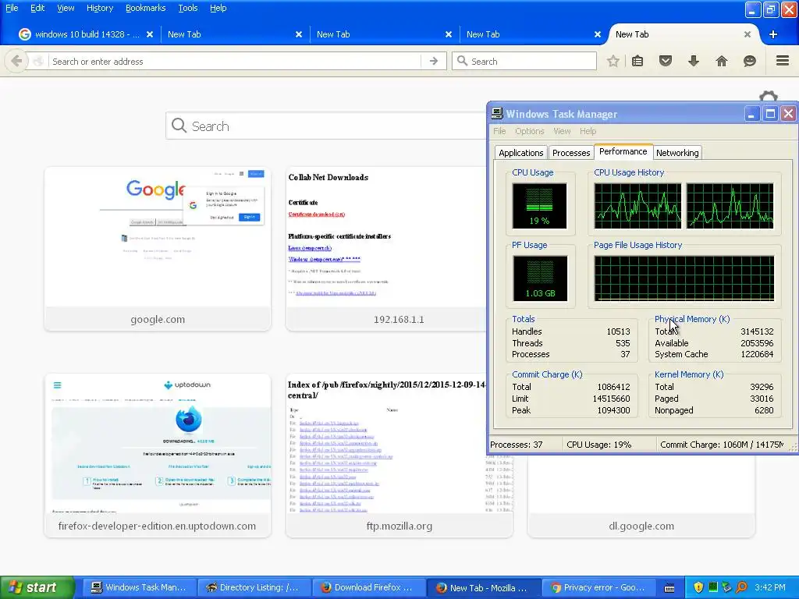Image resolution: width=799 pixels, height=599 pixels.
Task: Click the CPU Usage 19 % gauge
Action: pyautogui.click(x=539, y=206)
